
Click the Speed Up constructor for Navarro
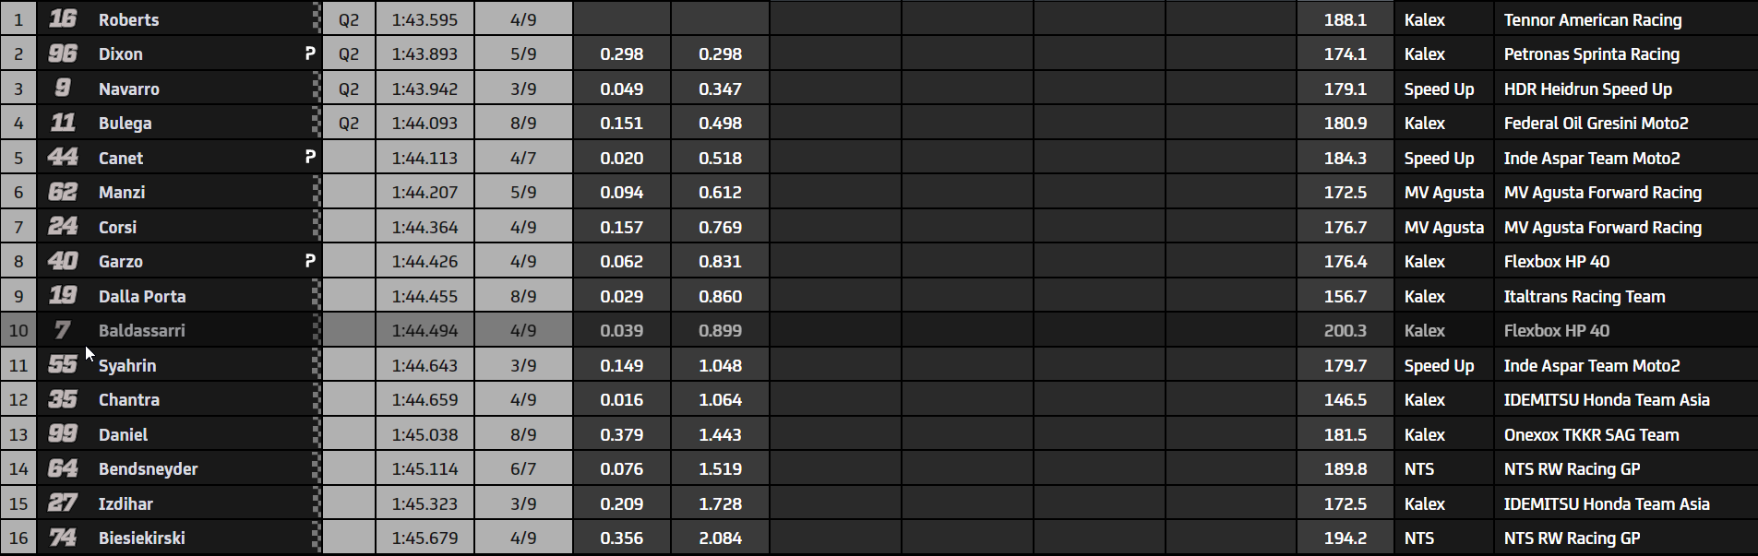(1439, 89)
